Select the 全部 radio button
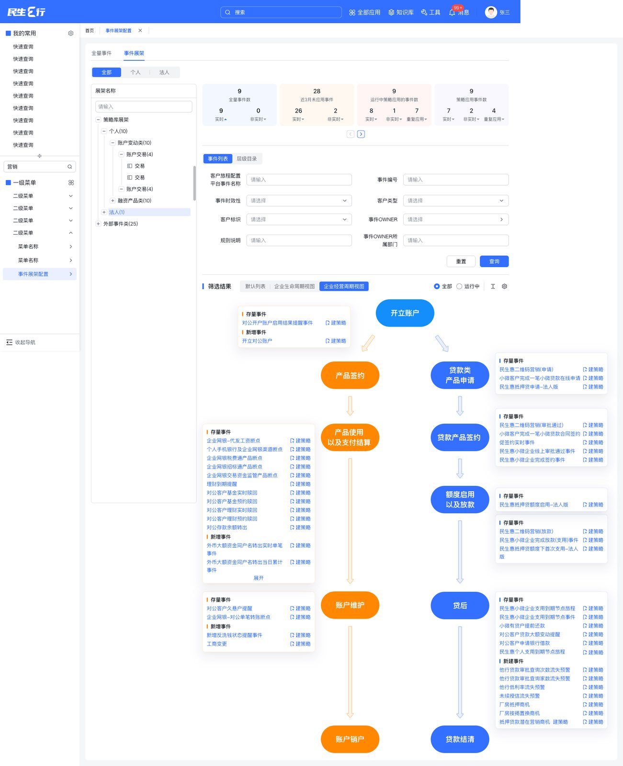Screen dimensions: 623x766 (x=437, y=286)
